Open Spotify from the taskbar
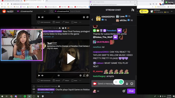The height and width of the screenshot is (98, 175). click(x=25, y=96)
